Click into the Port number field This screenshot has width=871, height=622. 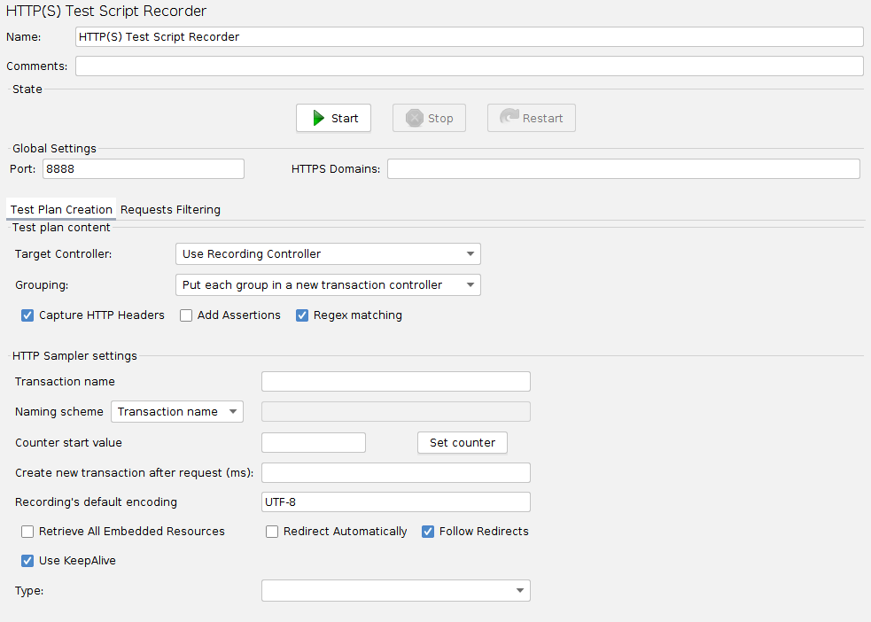[x=143, y=169]
